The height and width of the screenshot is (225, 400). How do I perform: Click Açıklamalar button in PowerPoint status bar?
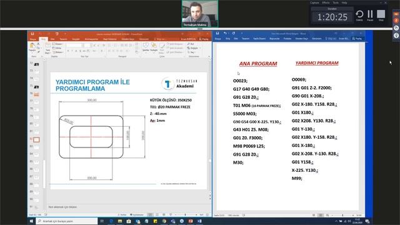(137, 215)
